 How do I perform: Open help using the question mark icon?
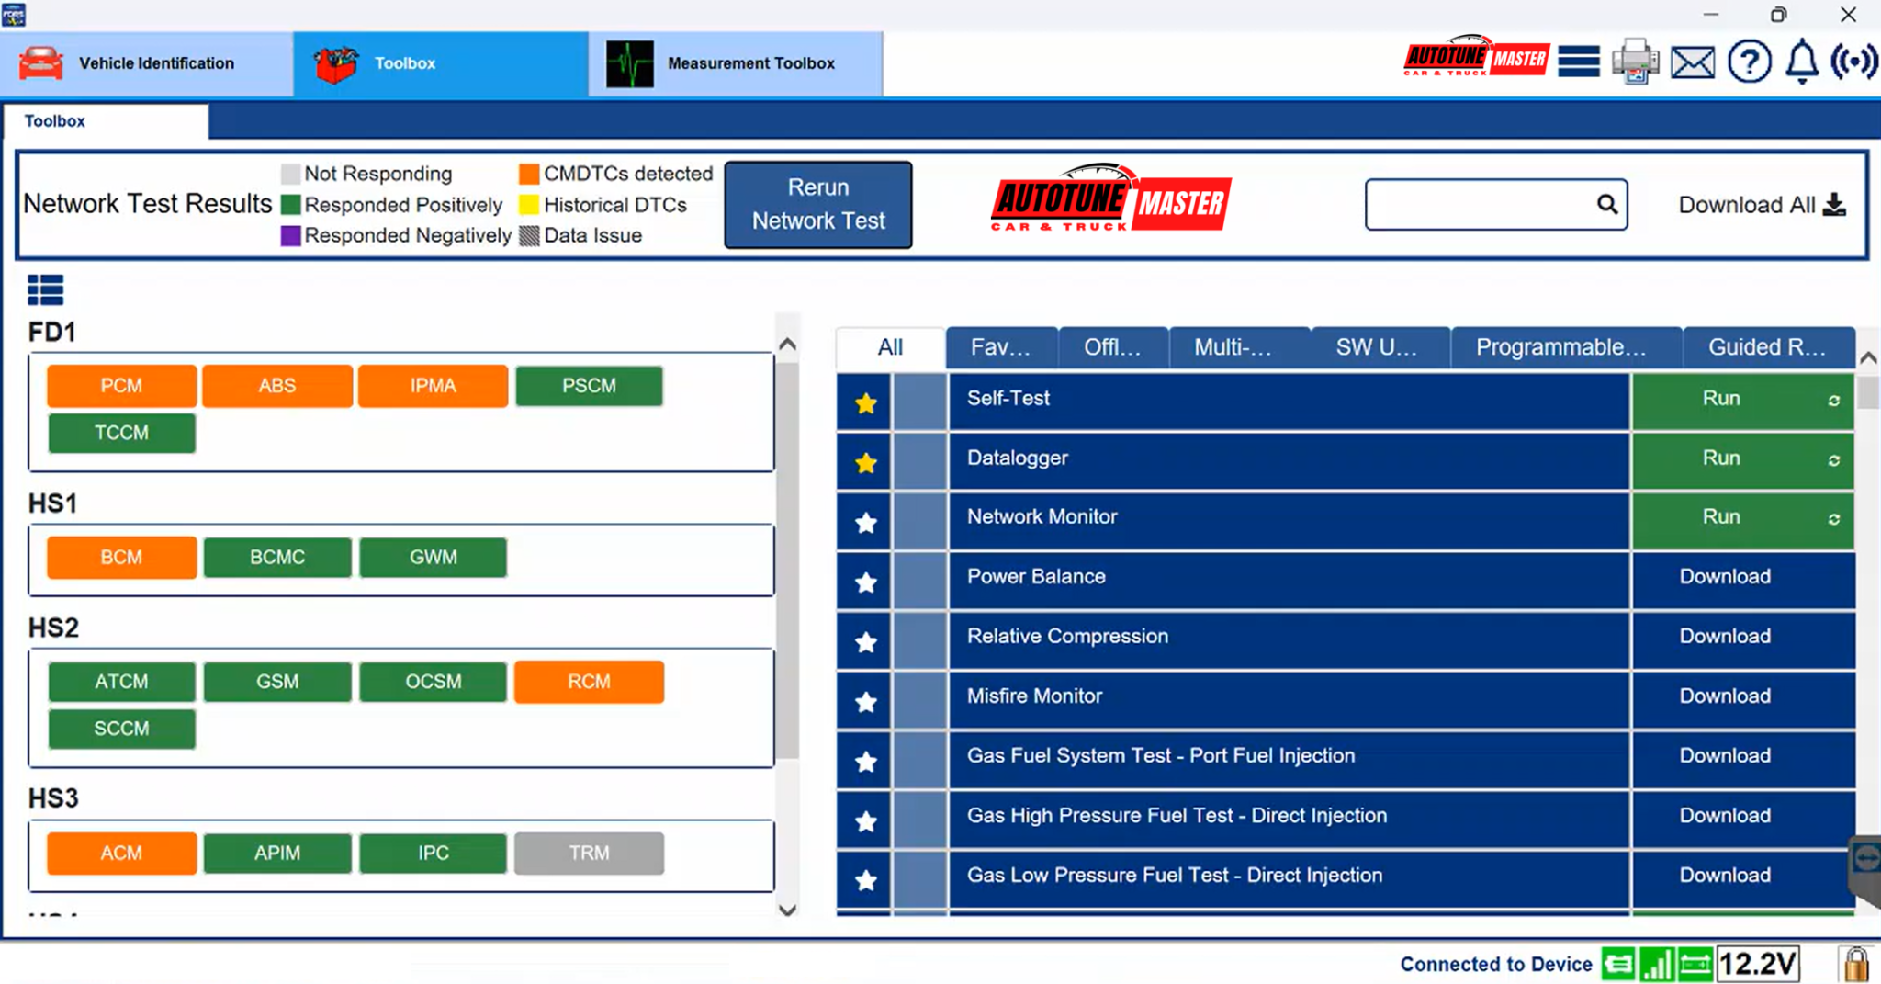(x=1750, y=61)
